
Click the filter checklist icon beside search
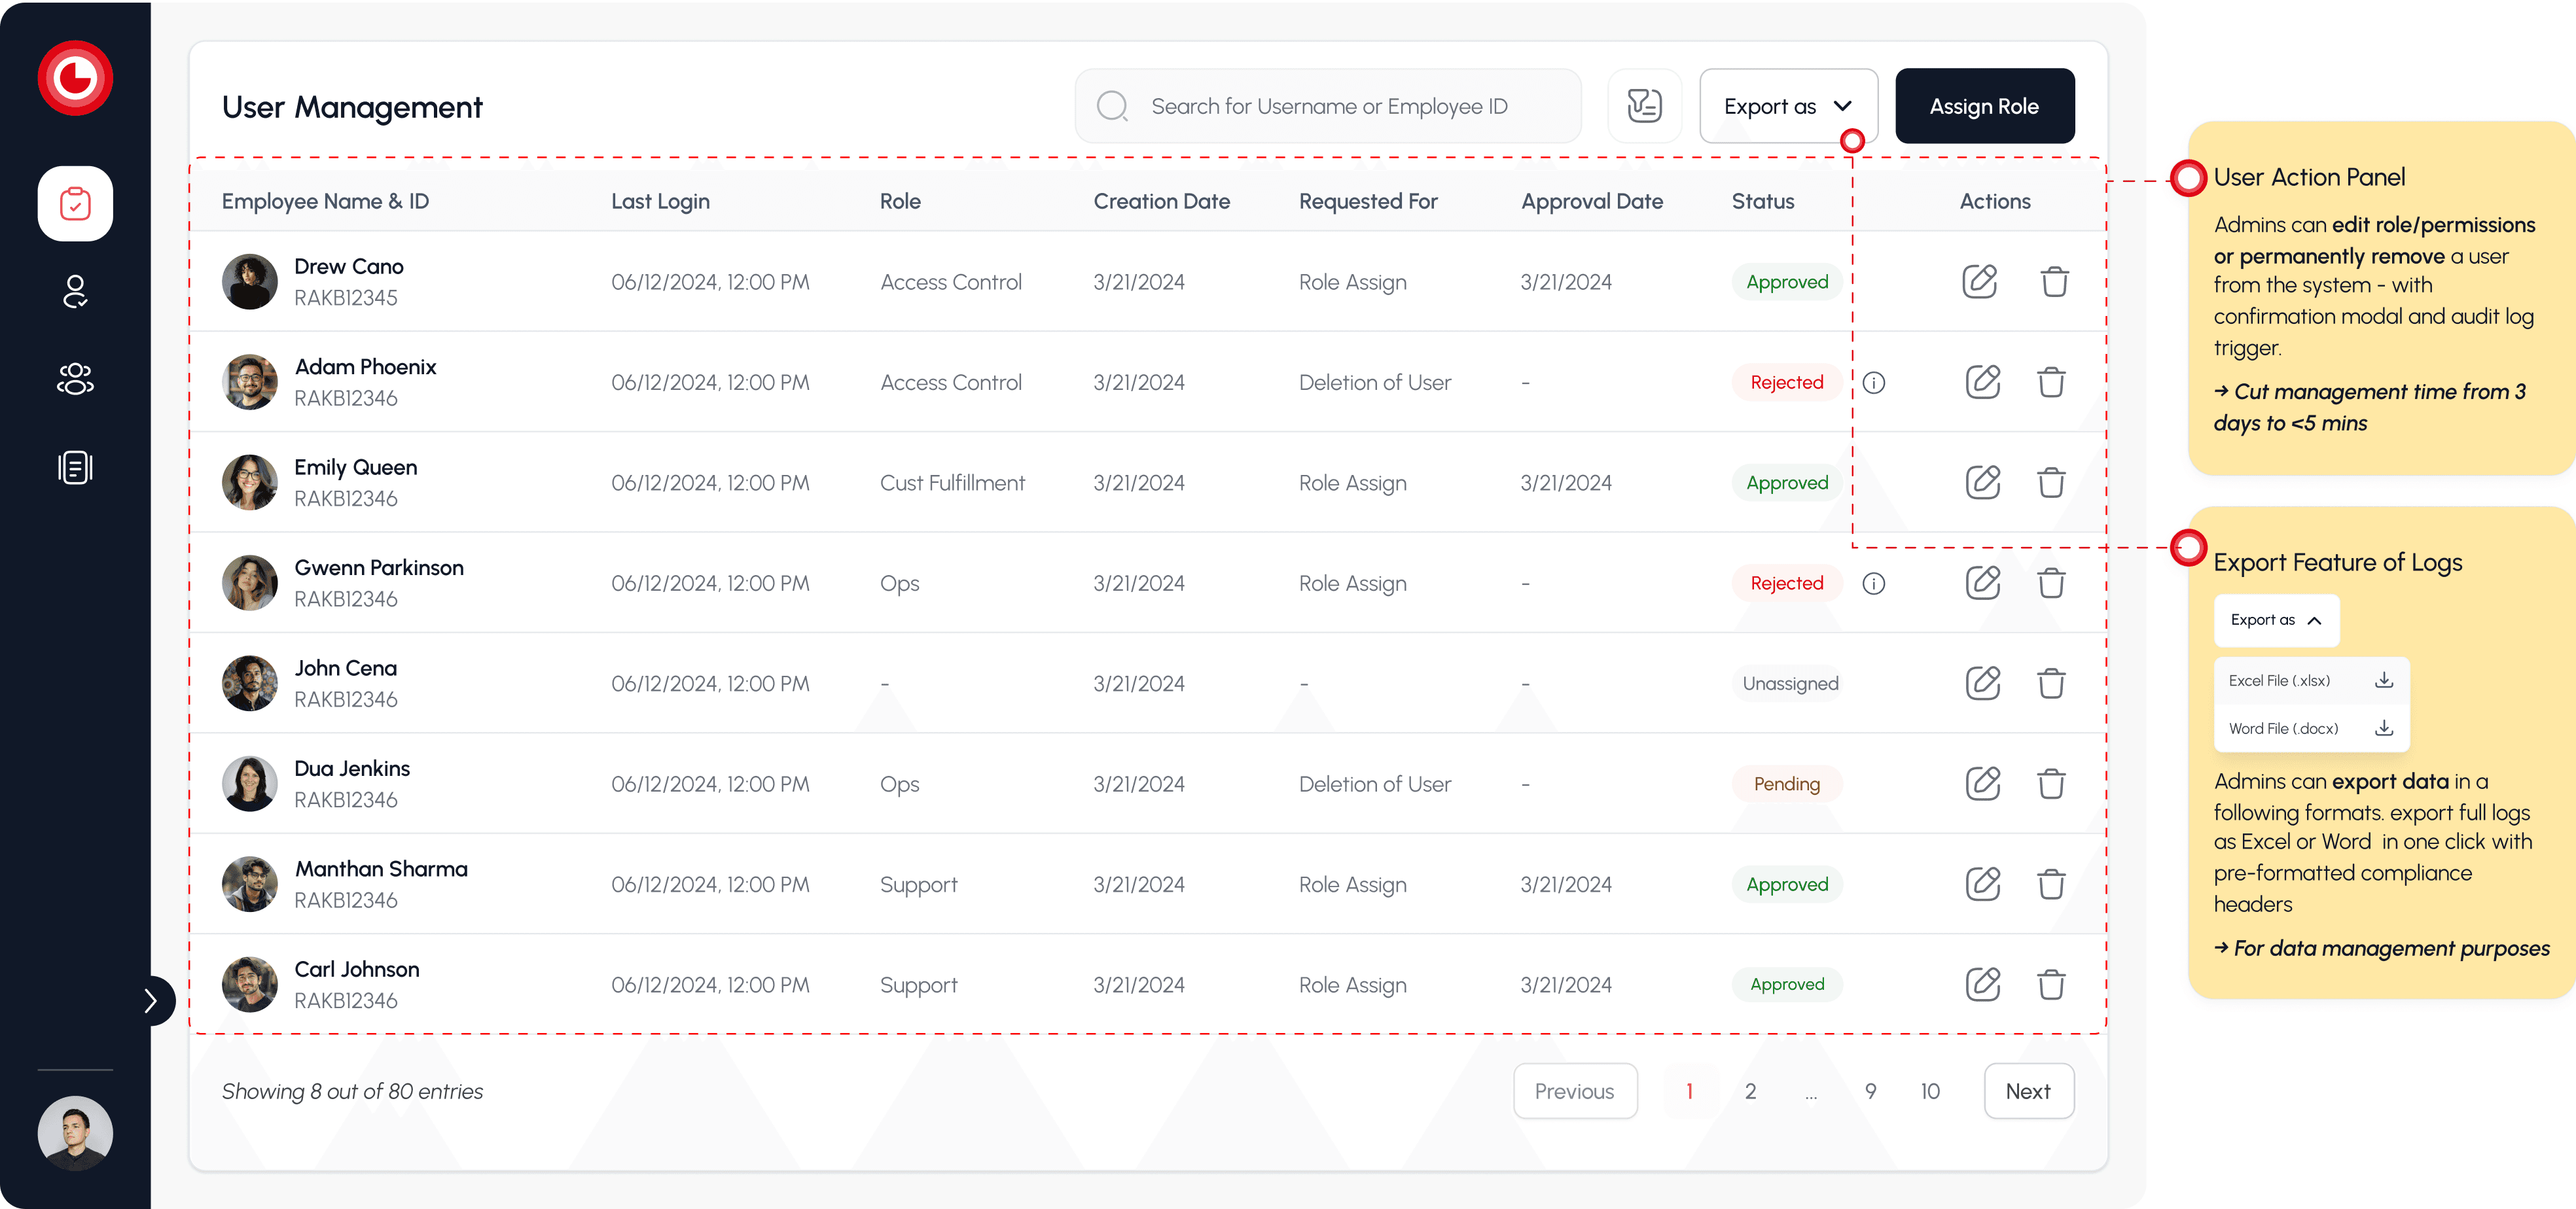click(x=1644, y=106)
